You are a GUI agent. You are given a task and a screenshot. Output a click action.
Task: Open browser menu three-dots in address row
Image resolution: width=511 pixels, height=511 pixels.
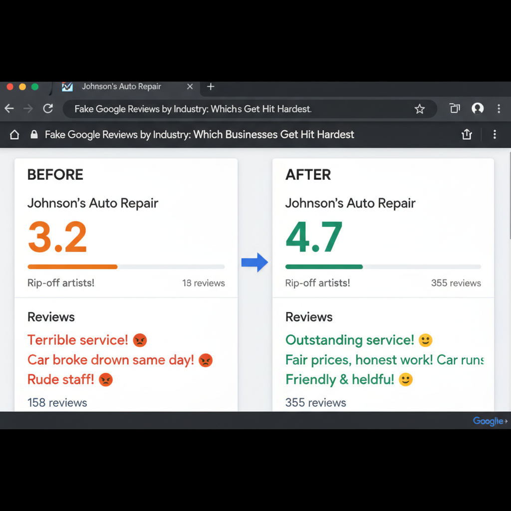[499, 108]
